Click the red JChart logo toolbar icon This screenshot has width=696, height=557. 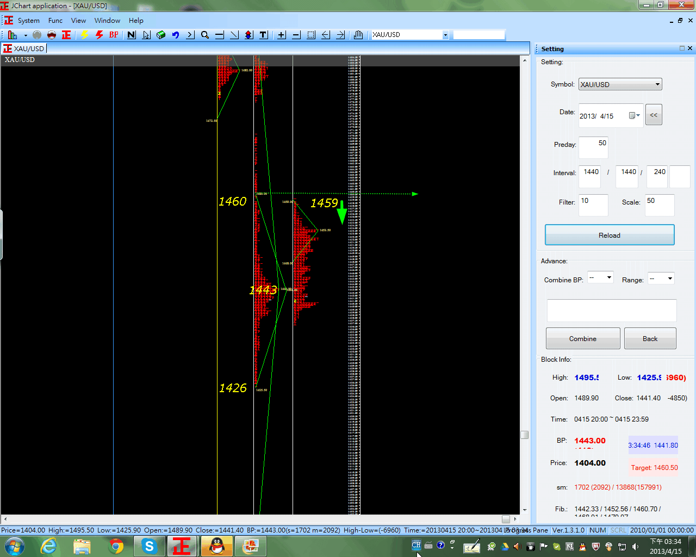[x=66, y=35]
